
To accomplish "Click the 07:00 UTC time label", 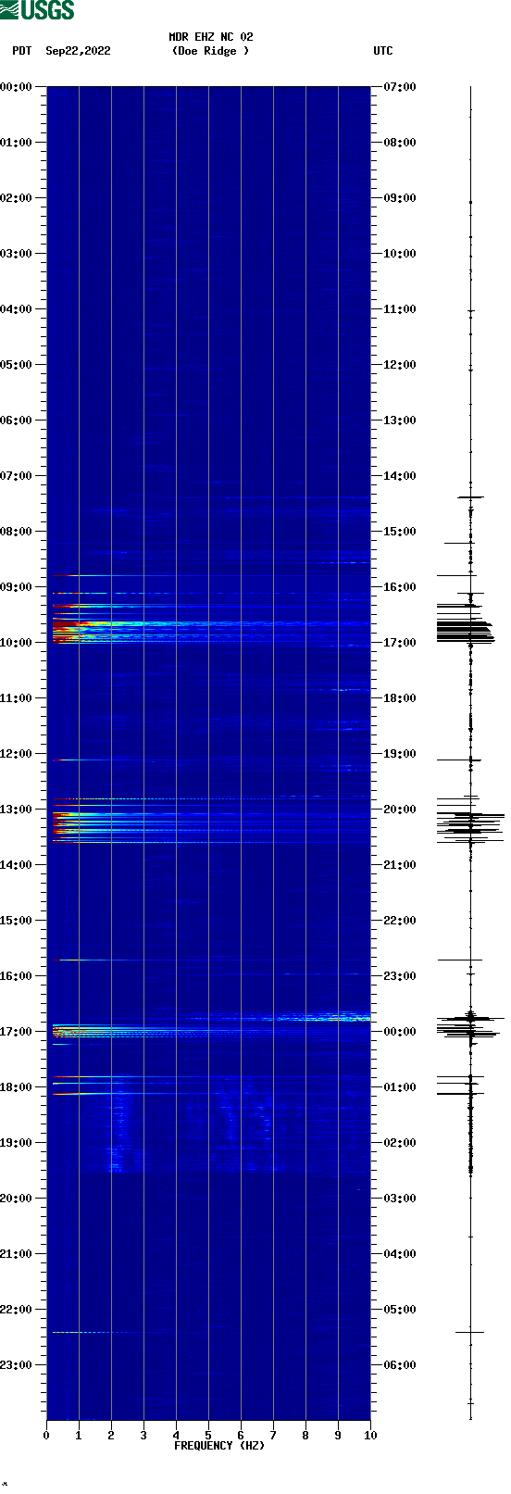I will [x=400, y=87].
